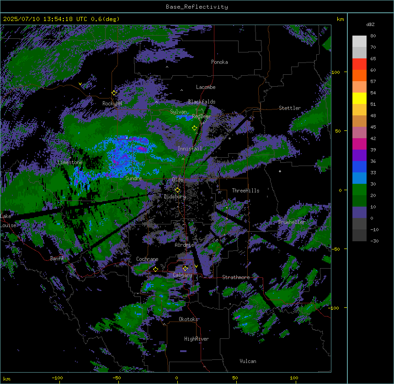Click the yellow diamond marker above RockyMH
The width and height of the screenshot is (394, 384).
(114, 93)
